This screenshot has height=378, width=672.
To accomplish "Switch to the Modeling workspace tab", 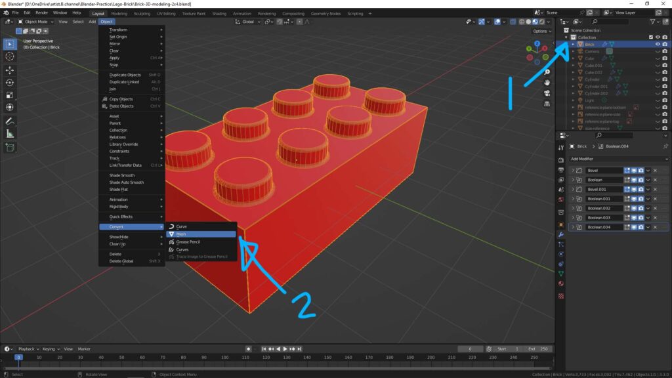I will [119, 14].
